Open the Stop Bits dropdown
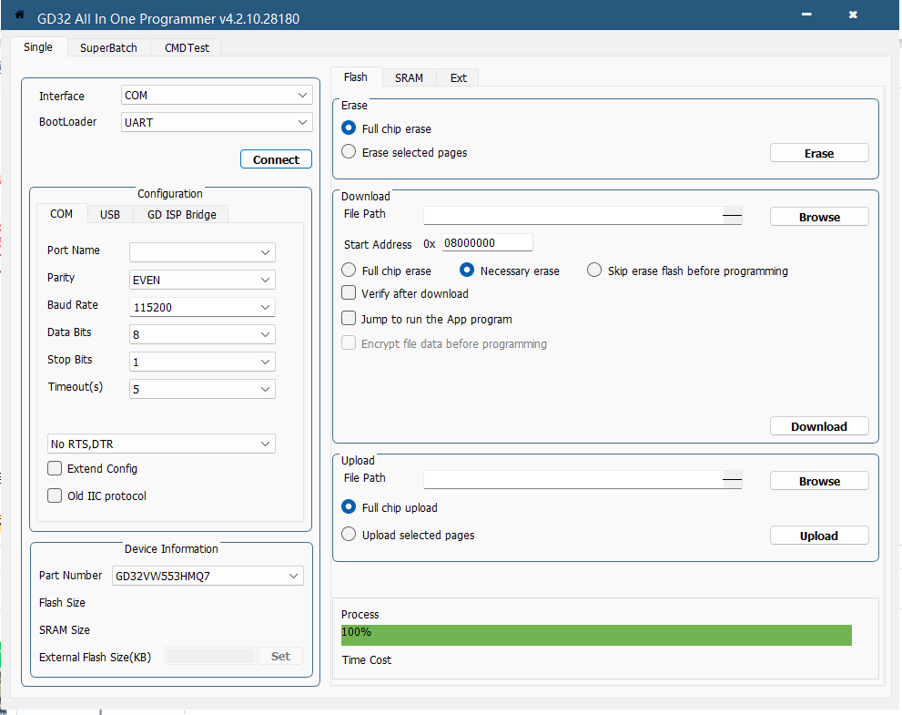Viewport: 902px width, 715px height. click(202, 362)
